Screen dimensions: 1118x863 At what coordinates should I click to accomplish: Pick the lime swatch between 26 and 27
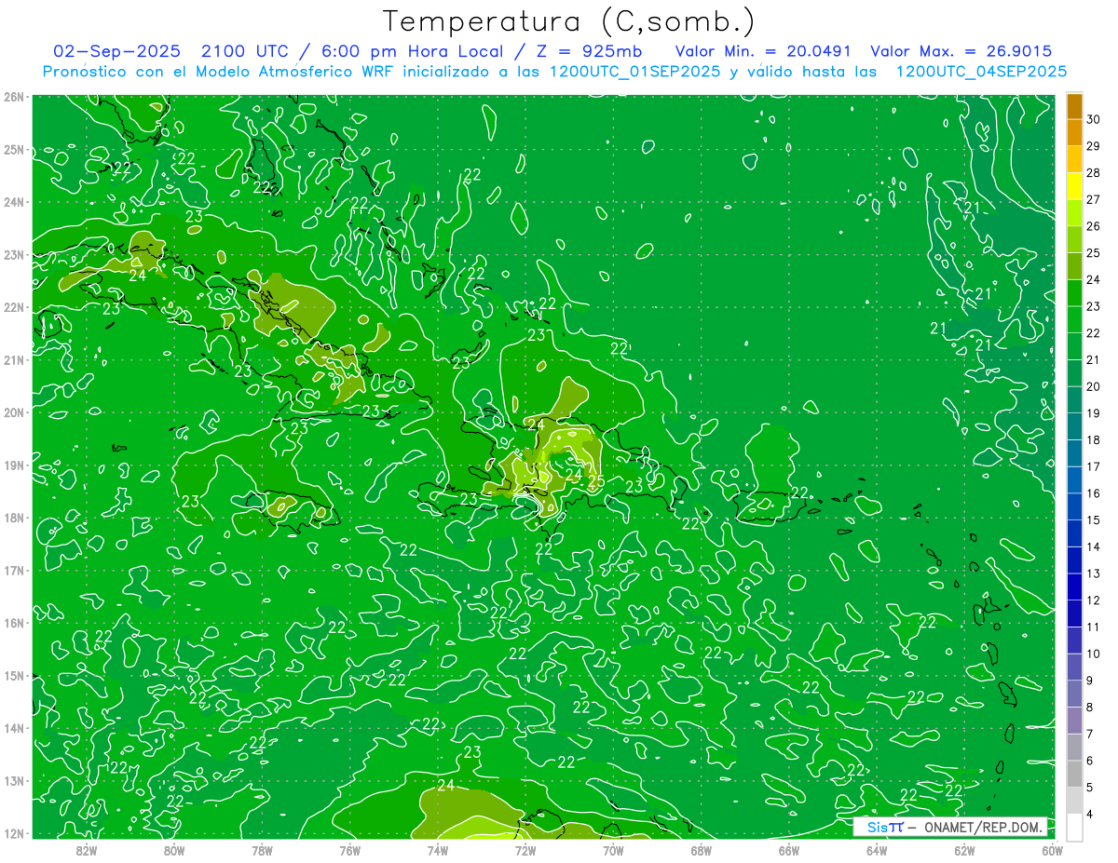[x=1074, y=213]
